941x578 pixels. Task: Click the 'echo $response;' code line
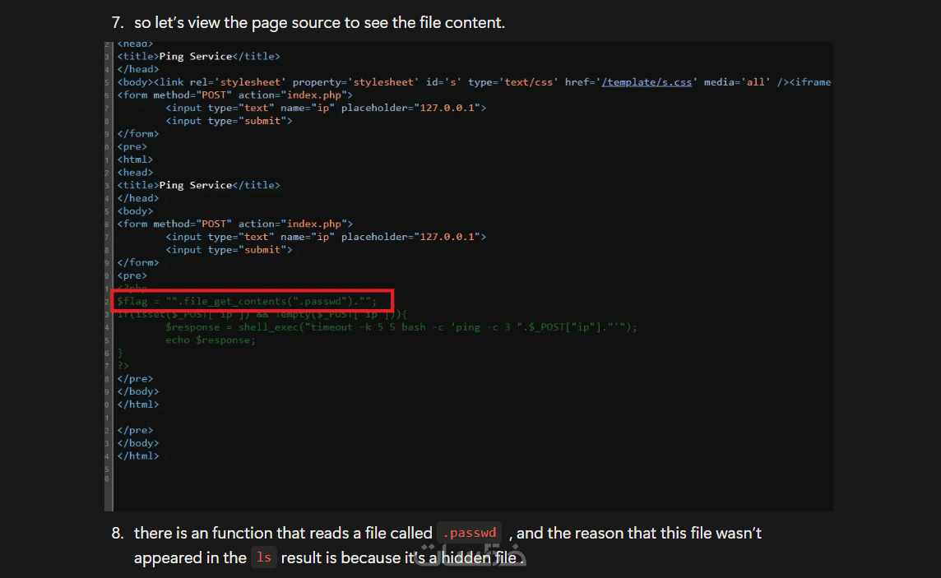(210, 340)
